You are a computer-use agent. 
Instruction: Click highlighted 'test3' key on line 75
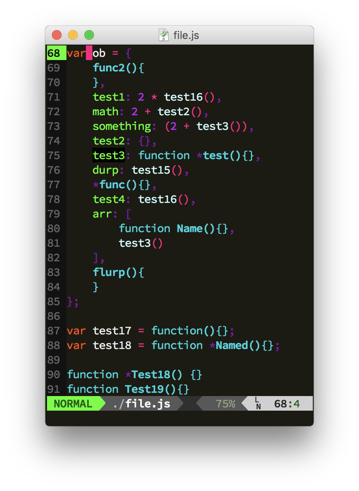[109, 155]
